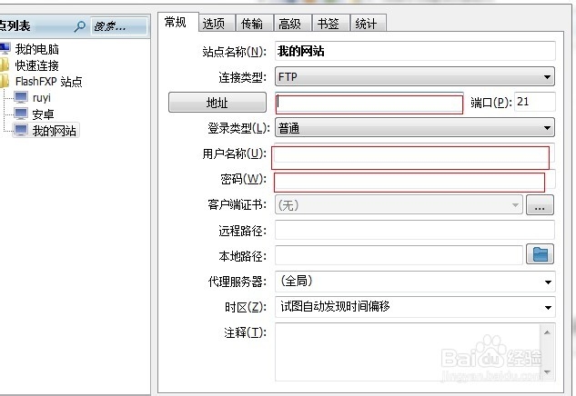Click the ruyi site monitor icon
This screenshot has height=396, width=576.
point(21,97)
